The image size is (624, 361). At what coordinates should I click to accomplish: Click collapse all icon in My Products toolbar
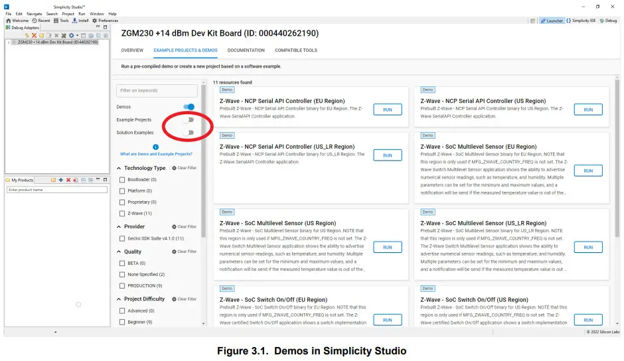83,180
